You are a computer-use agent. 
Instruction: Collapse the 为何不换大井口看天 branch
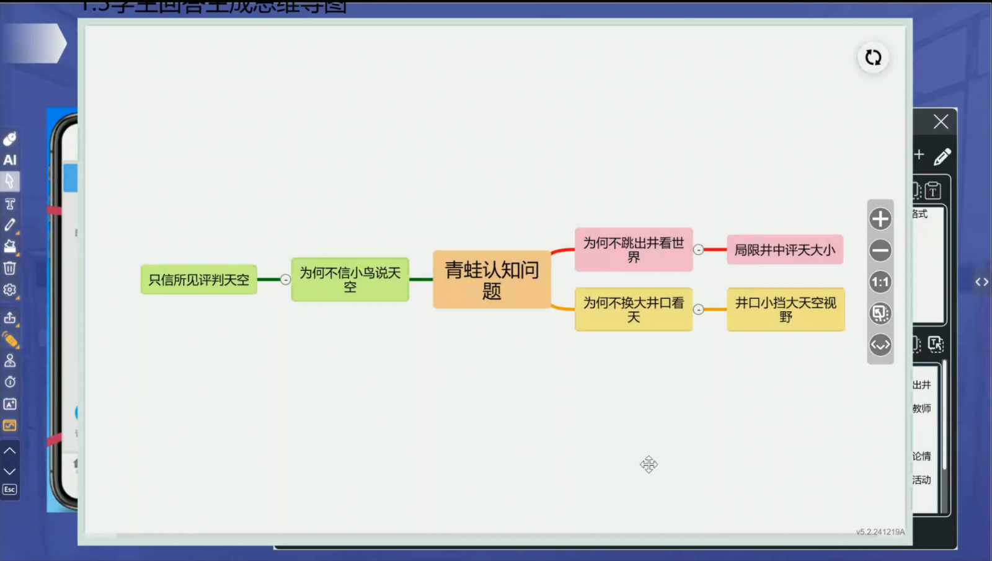click(698, 309)
